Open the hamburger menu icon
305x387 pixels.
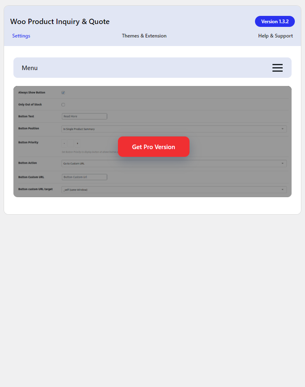[277, 68]
